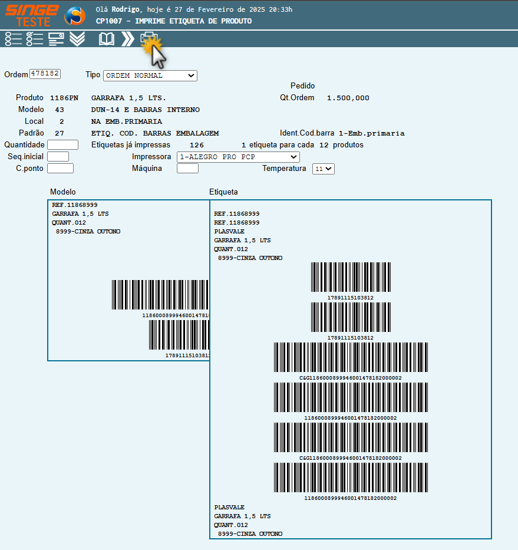Screen dimensions: 518x550
Task: Click the printer icon to print label
Action: coord(149,39)
